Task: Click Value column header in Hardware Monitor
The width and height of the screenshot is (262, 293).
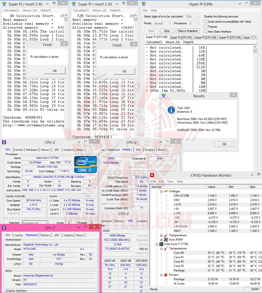Action: click(217, 187)
